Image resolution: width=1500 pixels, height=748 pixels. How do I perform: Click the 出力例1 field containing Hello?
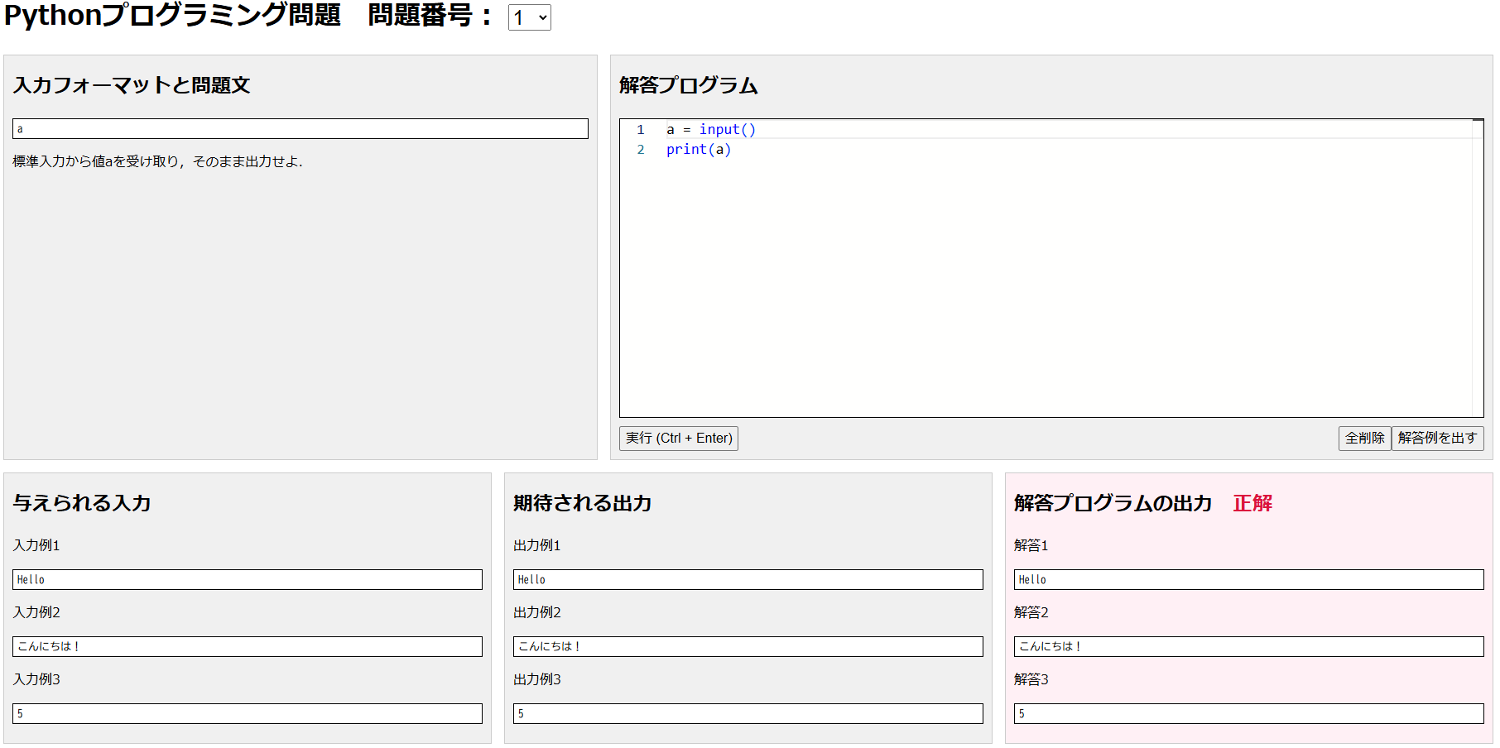pos(748,579)
